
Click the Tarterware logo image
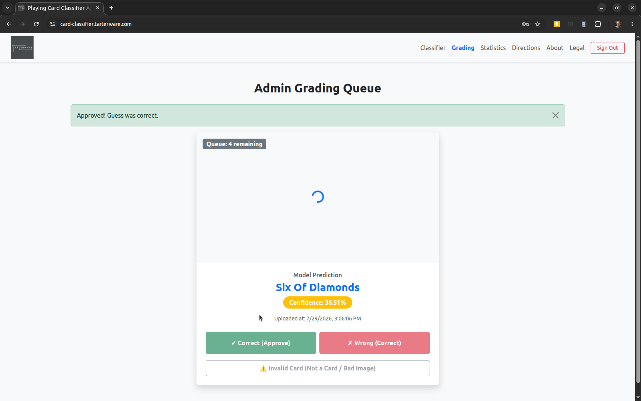[22, 48]
